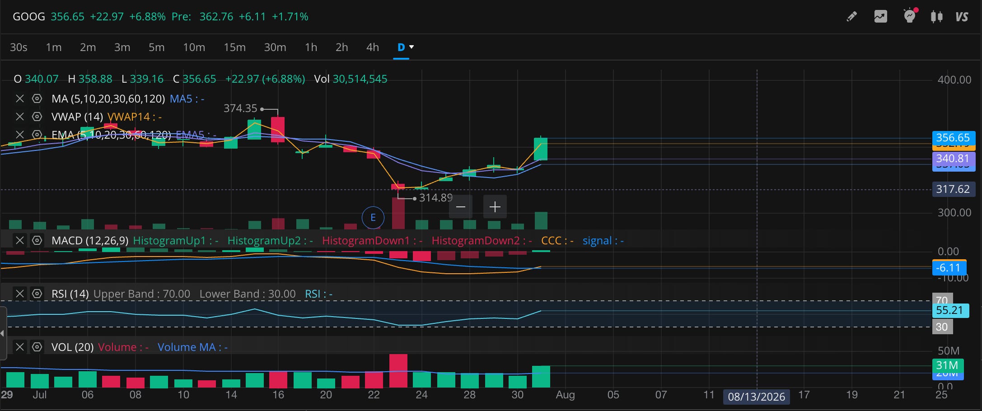Open VOL indicator settings gear

pyautogui.click(x=37, y=347)
